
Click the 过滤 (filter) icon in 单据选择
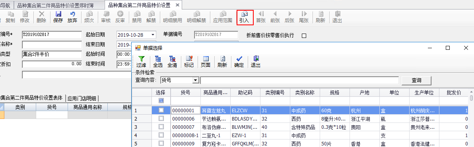141,62
